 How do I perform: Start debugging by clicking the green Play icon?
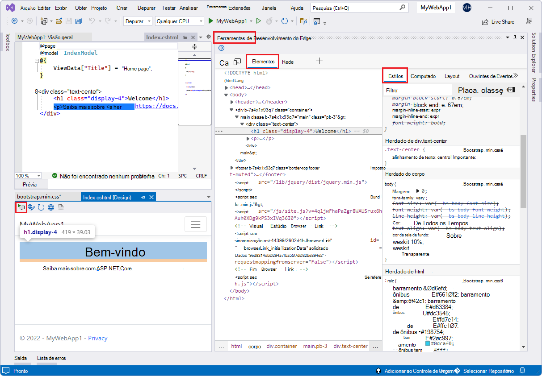(x=210, y=21)
